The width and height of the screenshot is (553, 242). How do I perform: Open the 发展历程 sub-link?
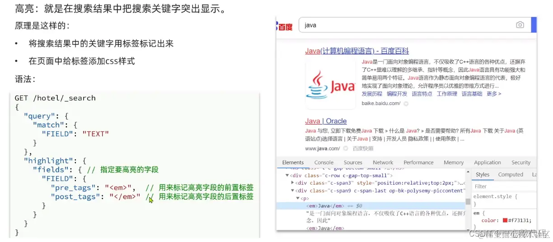(372, 94)
